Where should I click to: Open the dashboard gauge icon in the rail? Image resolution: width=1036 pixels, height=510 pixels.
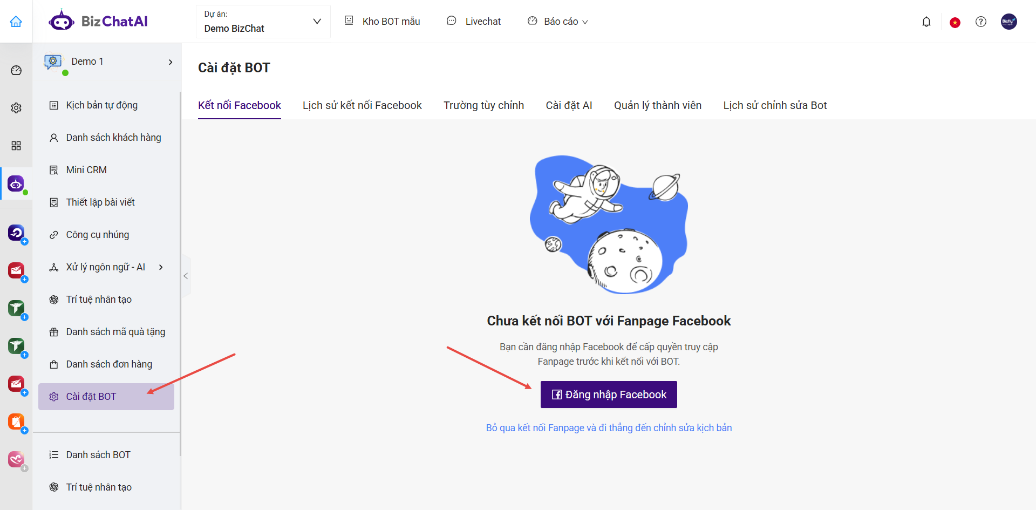pos(16,70)
